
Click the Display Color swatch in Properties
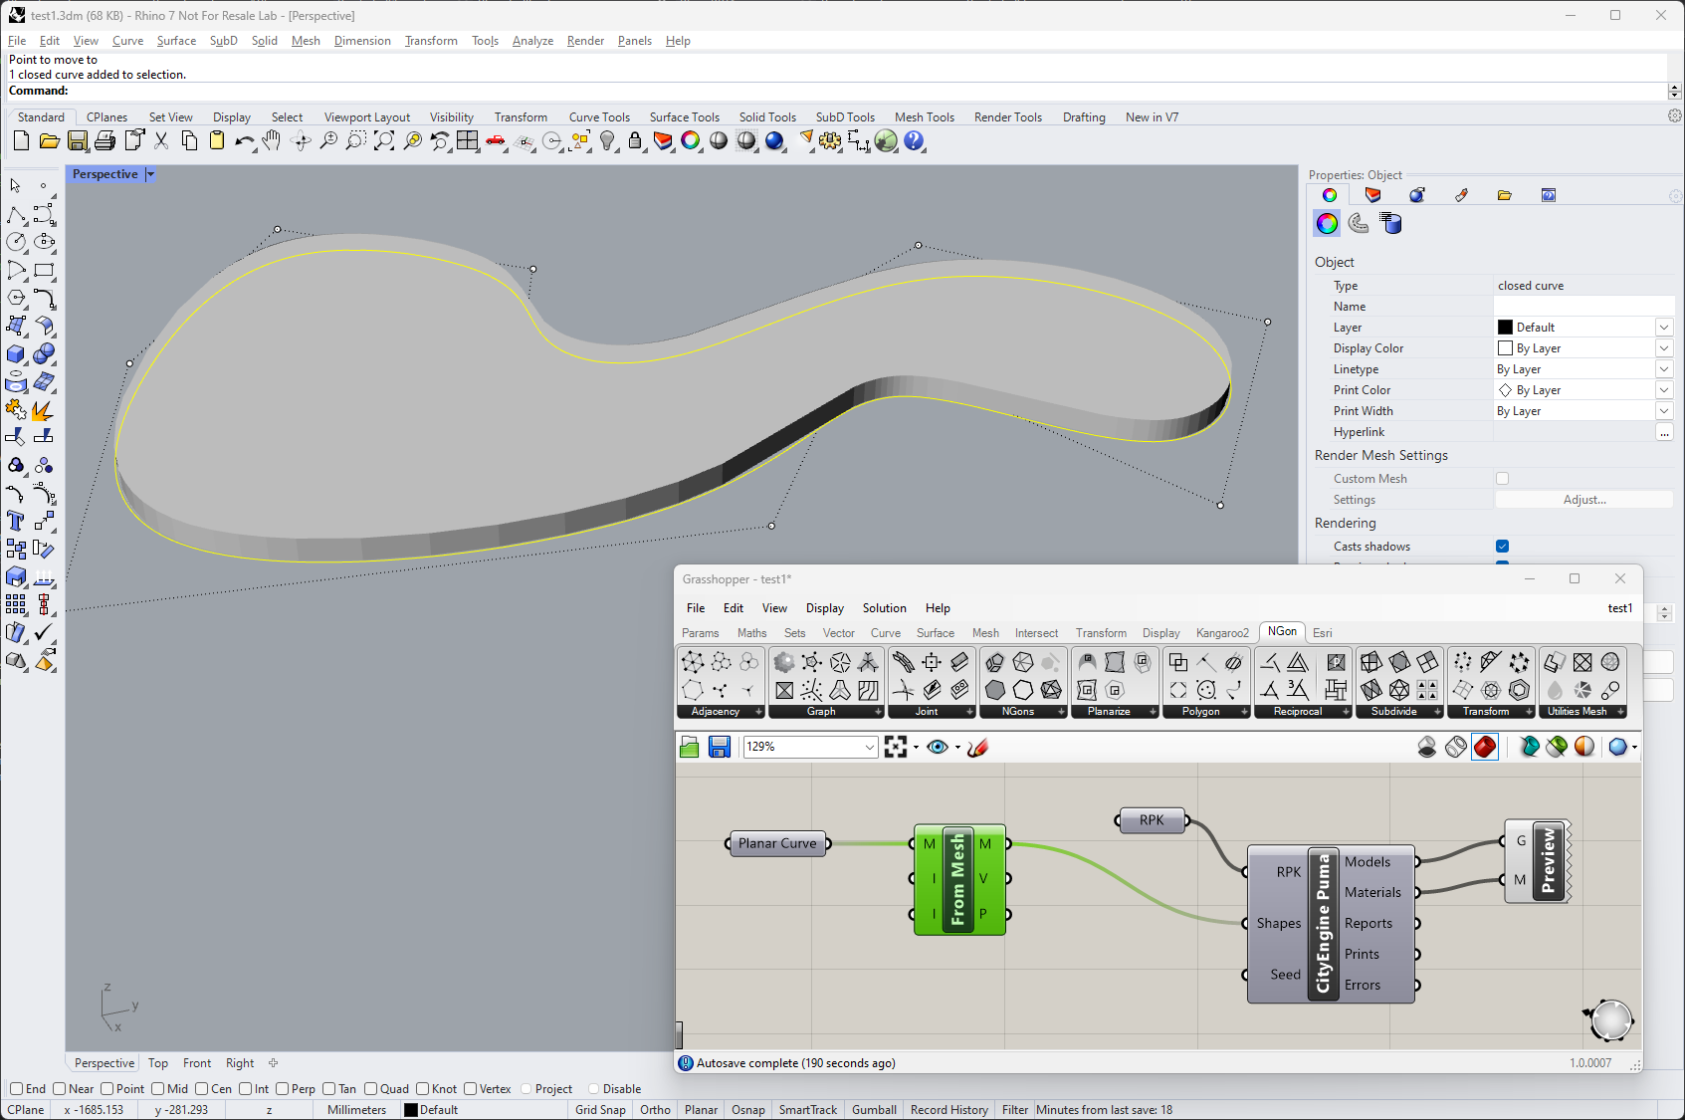(x=1505, y=348)
